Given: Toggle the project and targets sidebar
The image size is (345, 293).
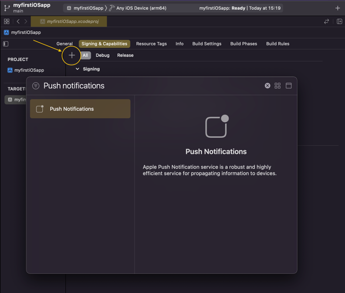Looking at the screenshot, I should pyautogui.click(x=6, y=44).
